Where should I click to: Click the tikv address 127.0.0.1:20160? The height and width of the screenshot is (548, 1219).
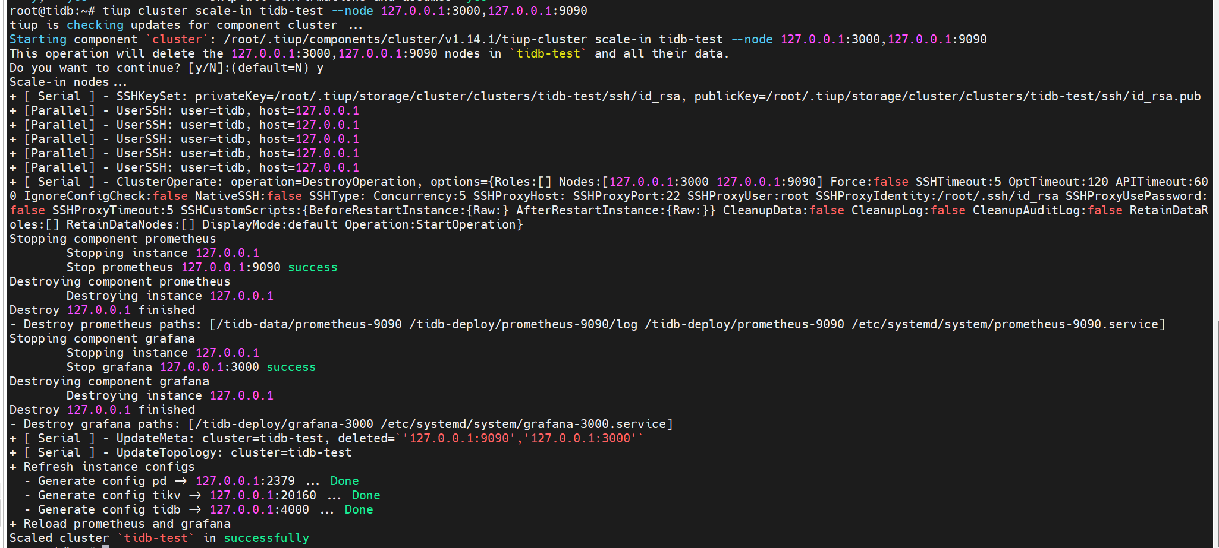coord(263,495)
